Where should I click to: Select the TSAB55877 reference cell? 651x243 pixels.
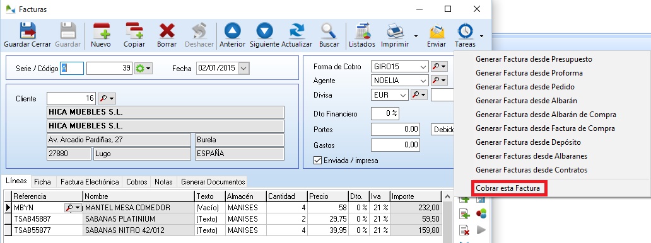click(47, 230)
